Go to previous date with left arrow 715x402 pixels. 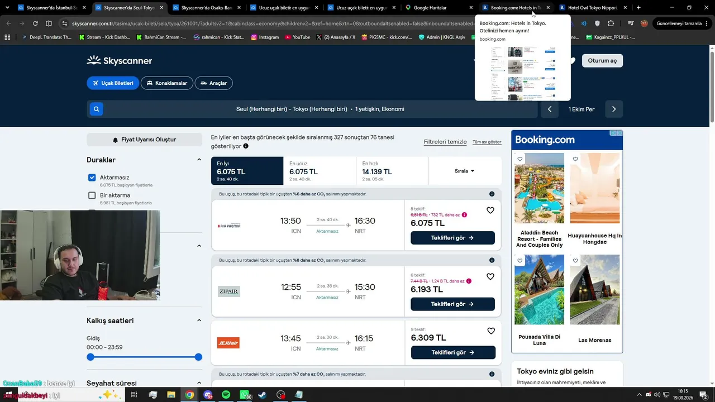point(550,109)
